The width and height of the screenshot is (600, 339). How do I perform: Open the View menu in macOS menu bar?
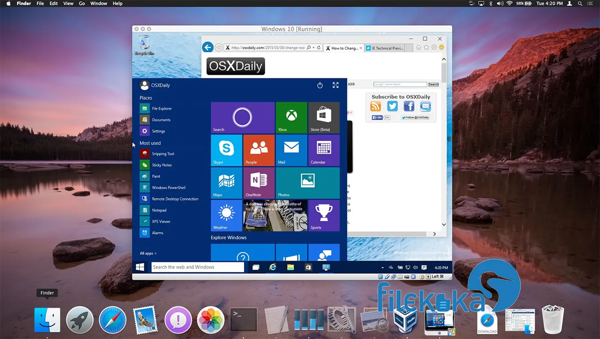[x=68, y=4]
